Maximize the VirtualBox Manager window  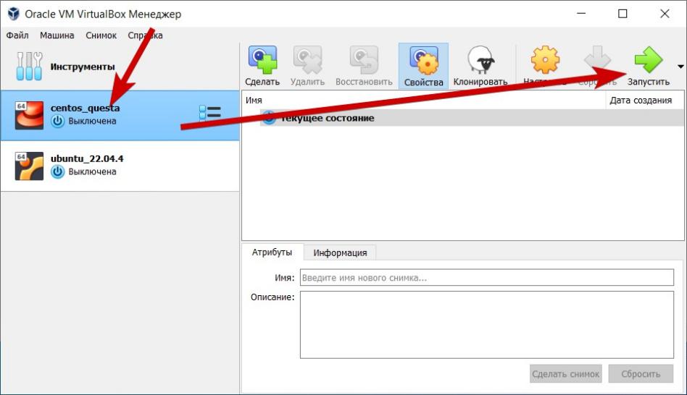623,14
